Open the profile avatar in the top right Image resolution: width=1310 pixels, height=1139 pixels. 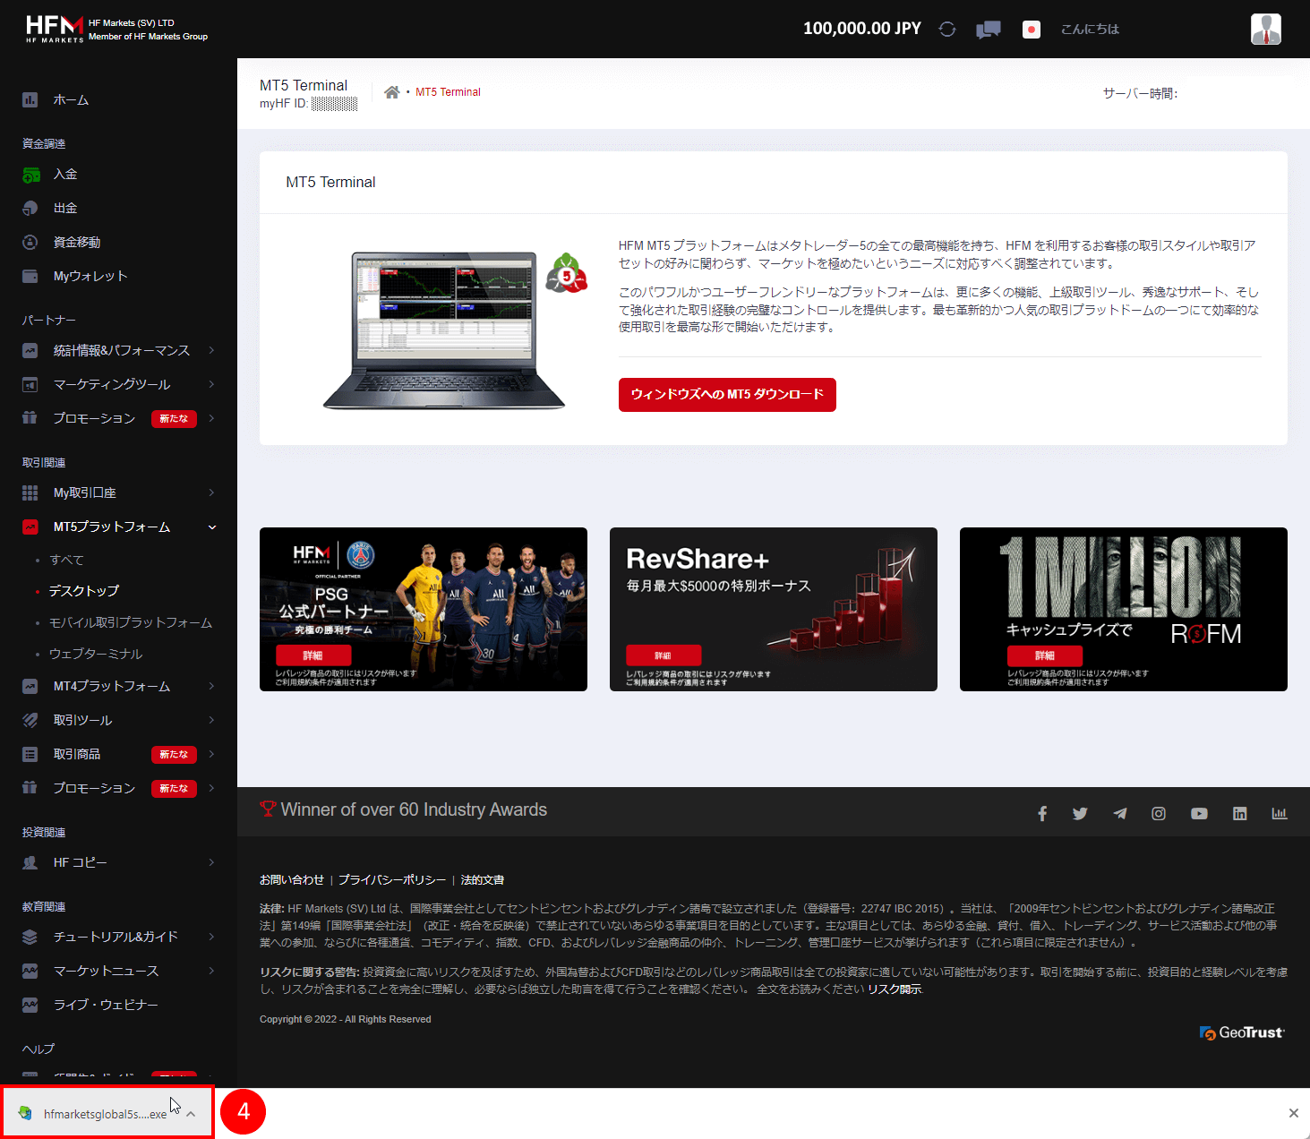1265,29
